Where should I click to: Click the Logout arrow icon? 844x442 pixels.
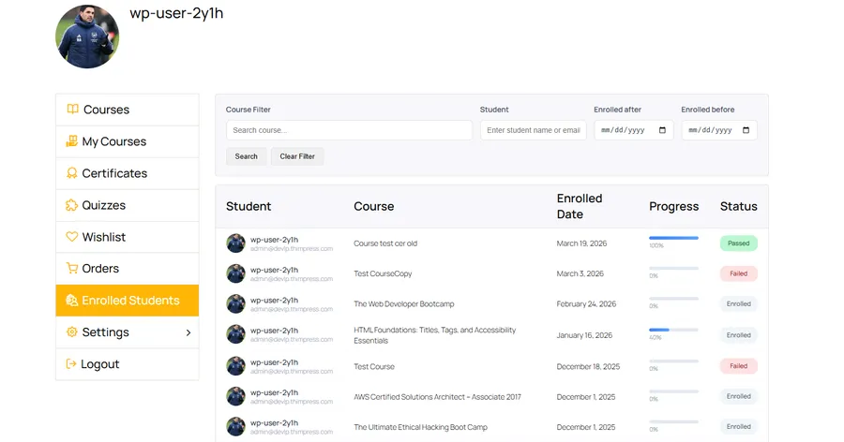(71, 364)
